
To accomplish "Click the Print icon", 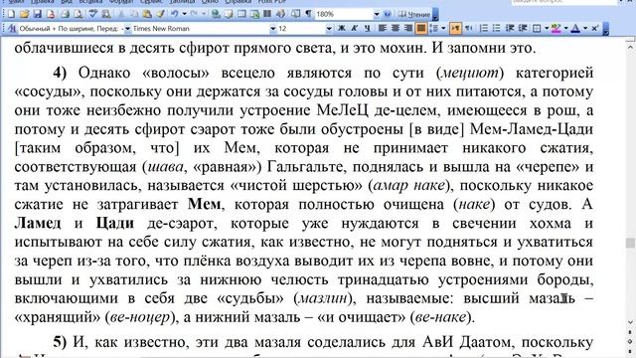I will pyautogui.click(x=65, y=14).
